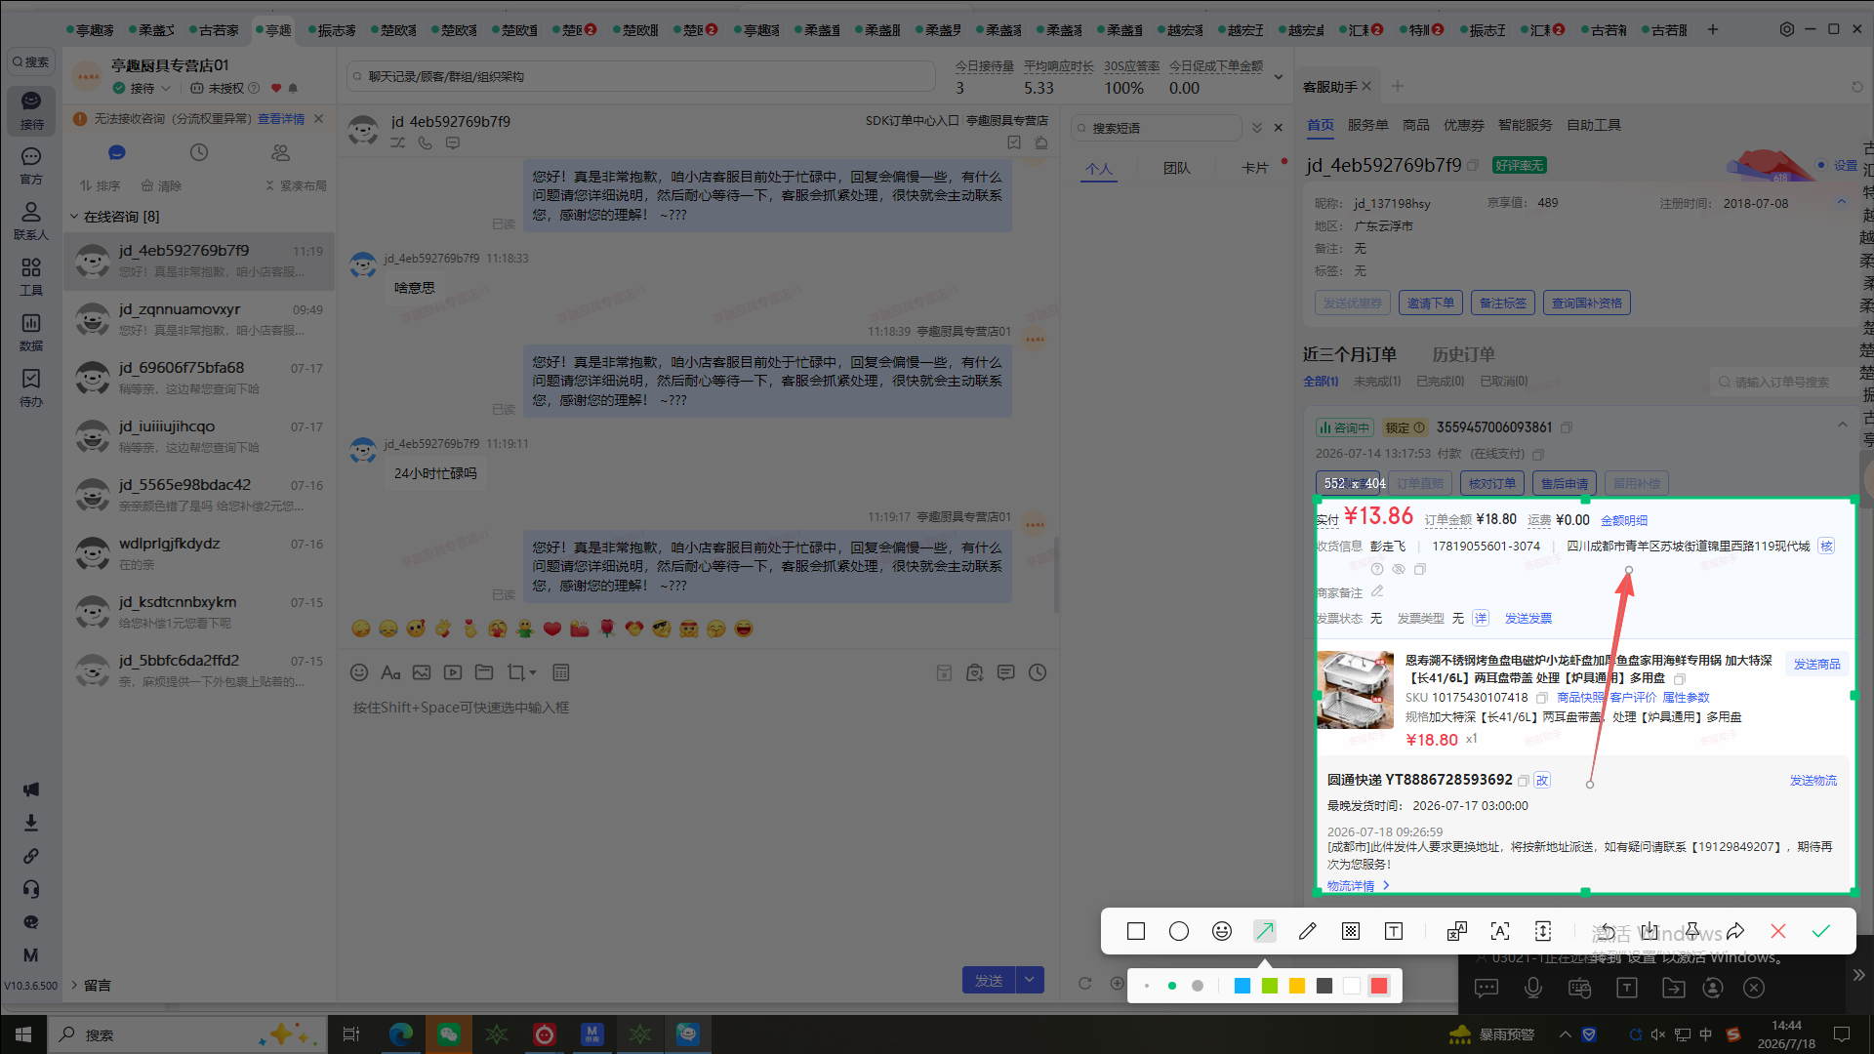Open the 历史订单 tab
The width and height of the screenshot is (1874, 1054).
pos(1463,354)
